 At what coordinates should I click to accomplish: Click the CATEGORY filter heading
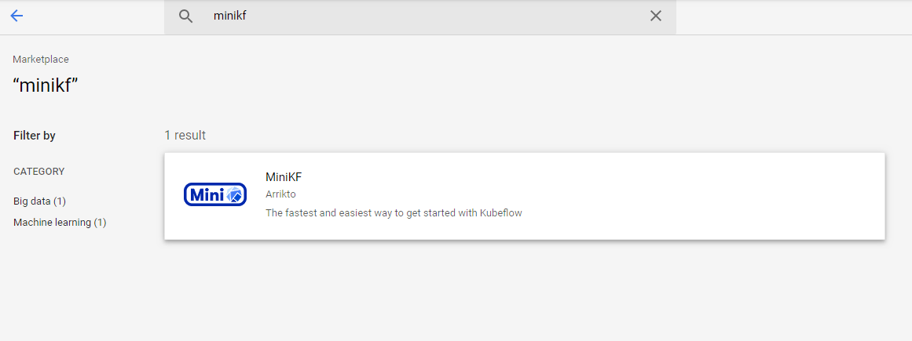(38, 172)
